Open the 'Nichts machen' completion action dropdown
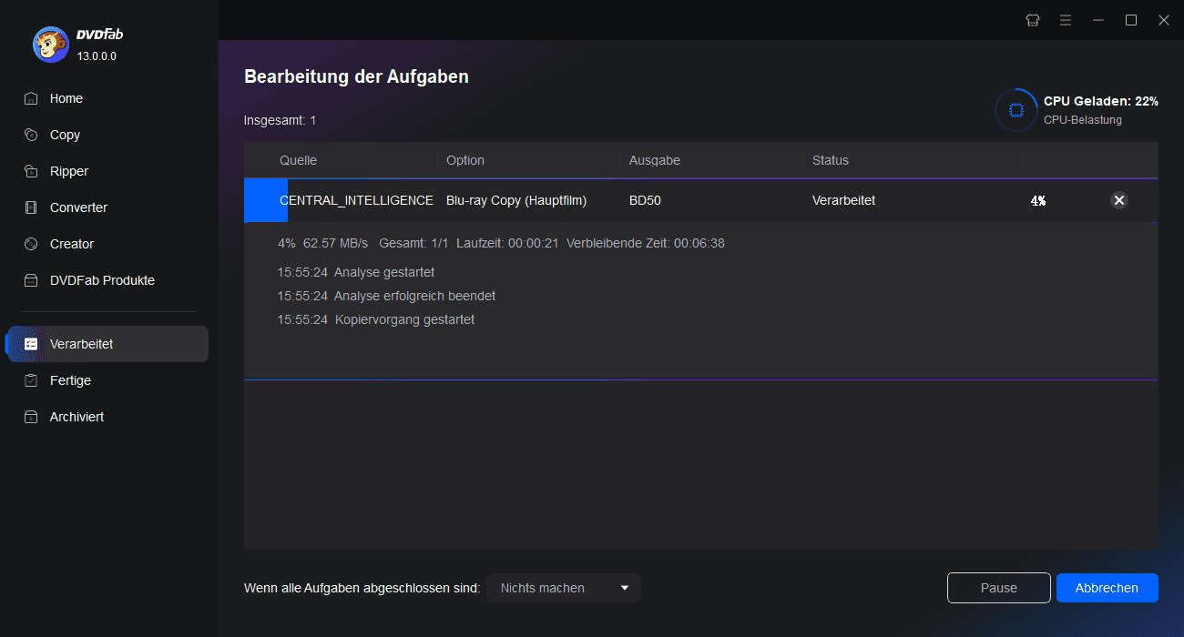This screenshot has width=1184, height=637. [x=564, y=588]
